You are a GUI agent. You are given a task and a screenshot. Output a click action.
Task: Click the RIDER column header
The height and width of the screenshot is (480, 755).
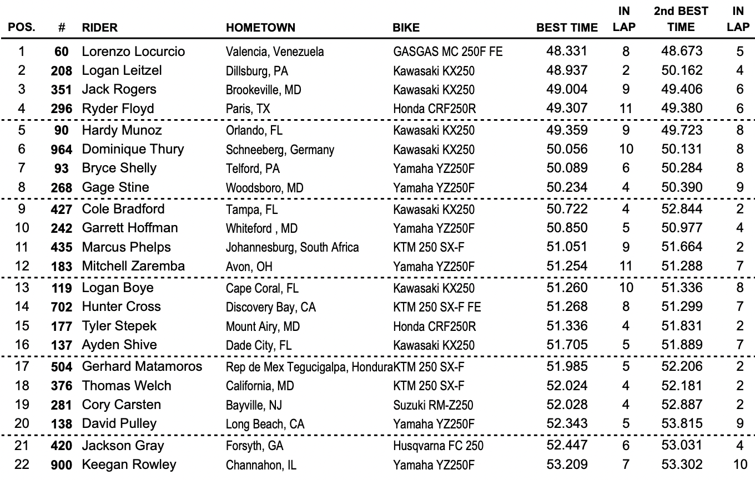pos(99,27)
